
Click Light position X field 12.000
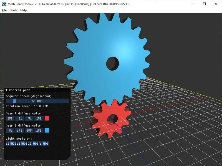[x=11, y=144]
